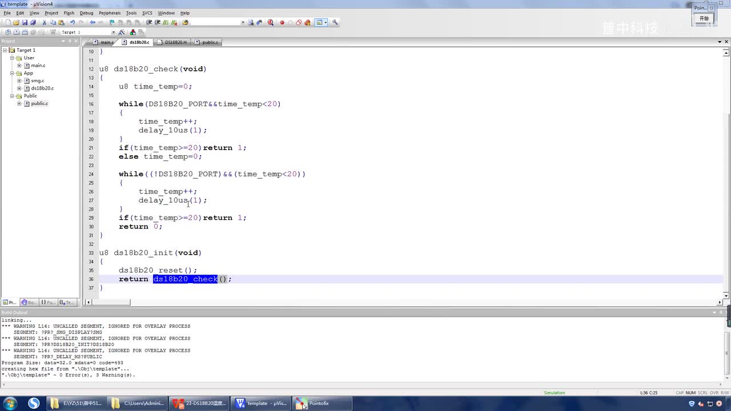The image size is (731, 411).
Task: Save the current file via toolbar icon
Action: [x=25, y=23]
